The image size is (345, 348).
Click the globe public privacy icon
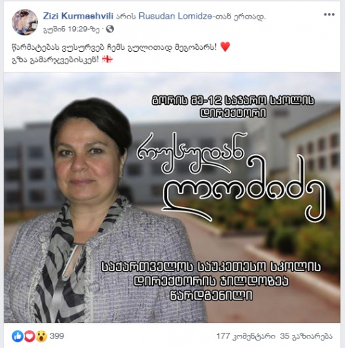(x=110, y=29)
